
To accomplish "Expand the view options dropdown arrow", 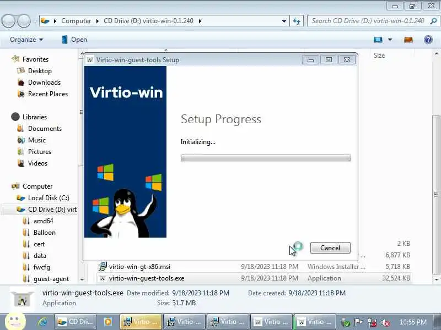I will coord(390,40).
